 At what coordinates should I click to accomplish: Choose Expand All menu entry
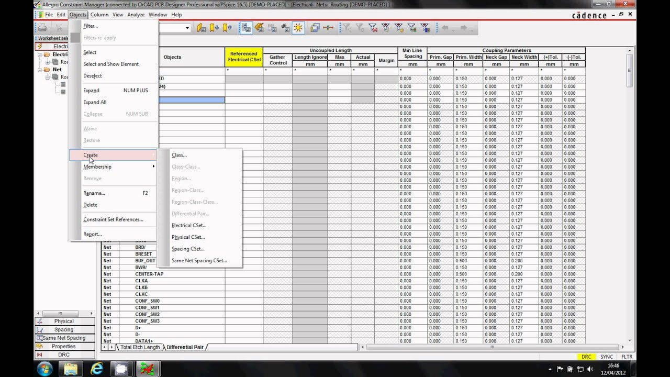(x=114, y=102)
